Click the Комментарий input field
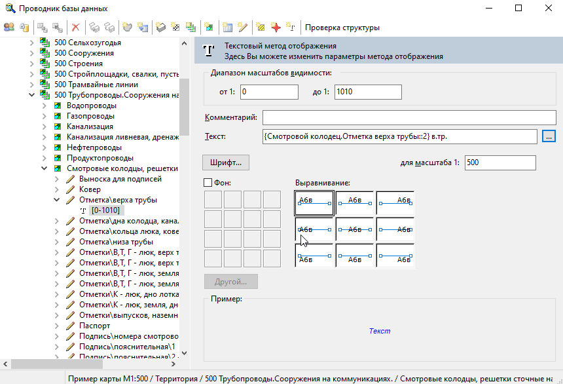 point(409,117)
